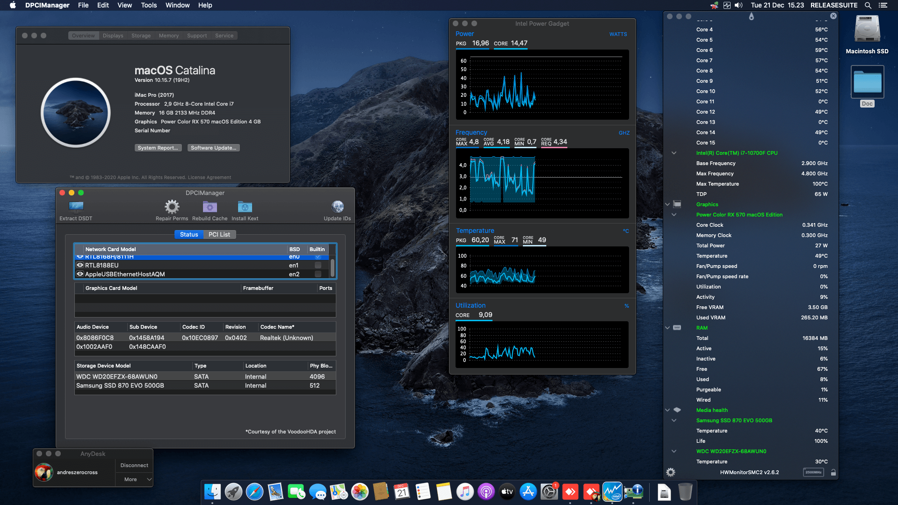Viewport: 898px width, 505px height.
Task: Open Launchpad from the dock
Action: coord(233,492)
